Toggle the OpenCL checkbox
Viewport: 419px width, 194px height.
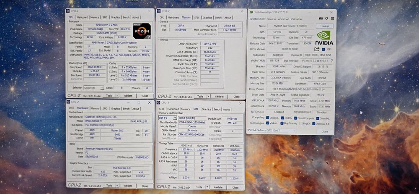pos(267,118)
